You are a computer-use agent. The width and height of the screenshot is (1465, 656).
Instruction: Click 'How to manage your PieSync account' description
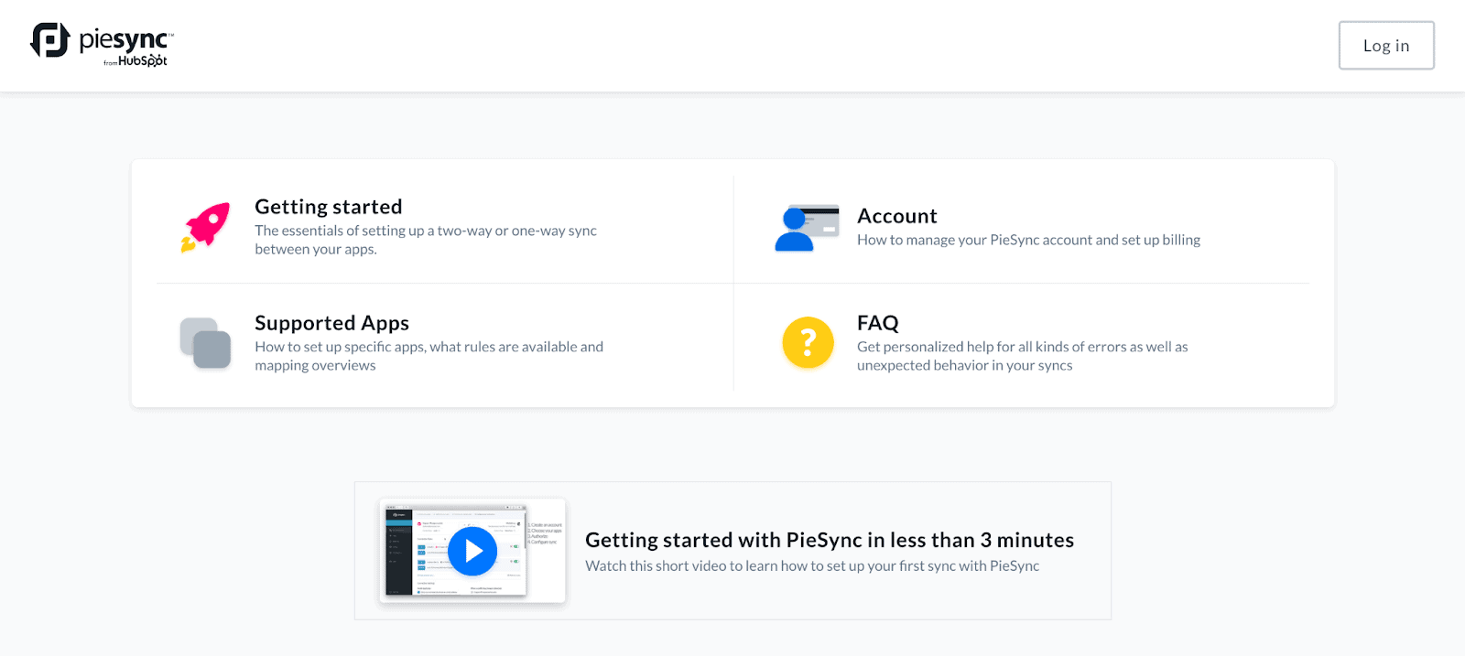coord(1028,240)
